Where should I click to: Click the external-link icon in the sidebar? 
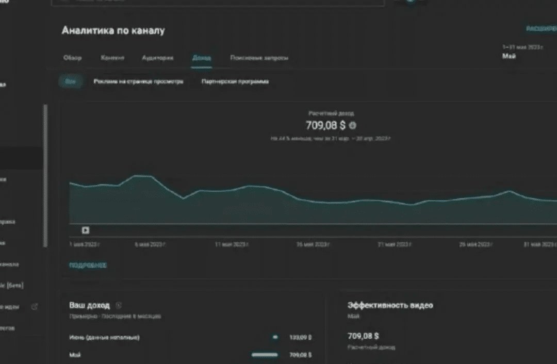[35, 307]
